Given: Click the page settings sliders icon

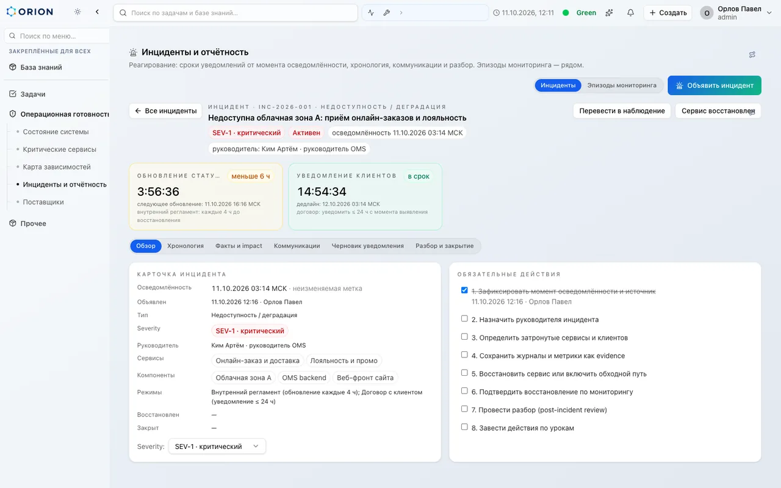Looking at the screenshot, I should tap(752, 54).
